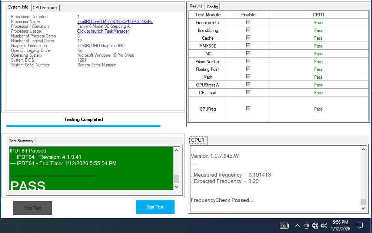Image resolution: width=372 pixels, height=233 pixels.
Task: Click the volume speaker tray icon
Action: pos(324,226)
